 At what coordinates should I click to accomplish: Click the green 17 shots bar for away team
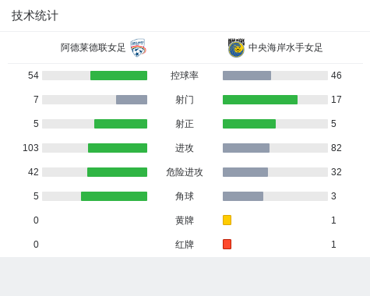pos(260,100)
